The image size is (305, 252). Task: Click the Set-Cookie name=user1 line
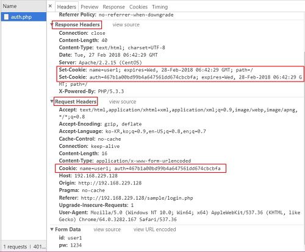(156, 70)
